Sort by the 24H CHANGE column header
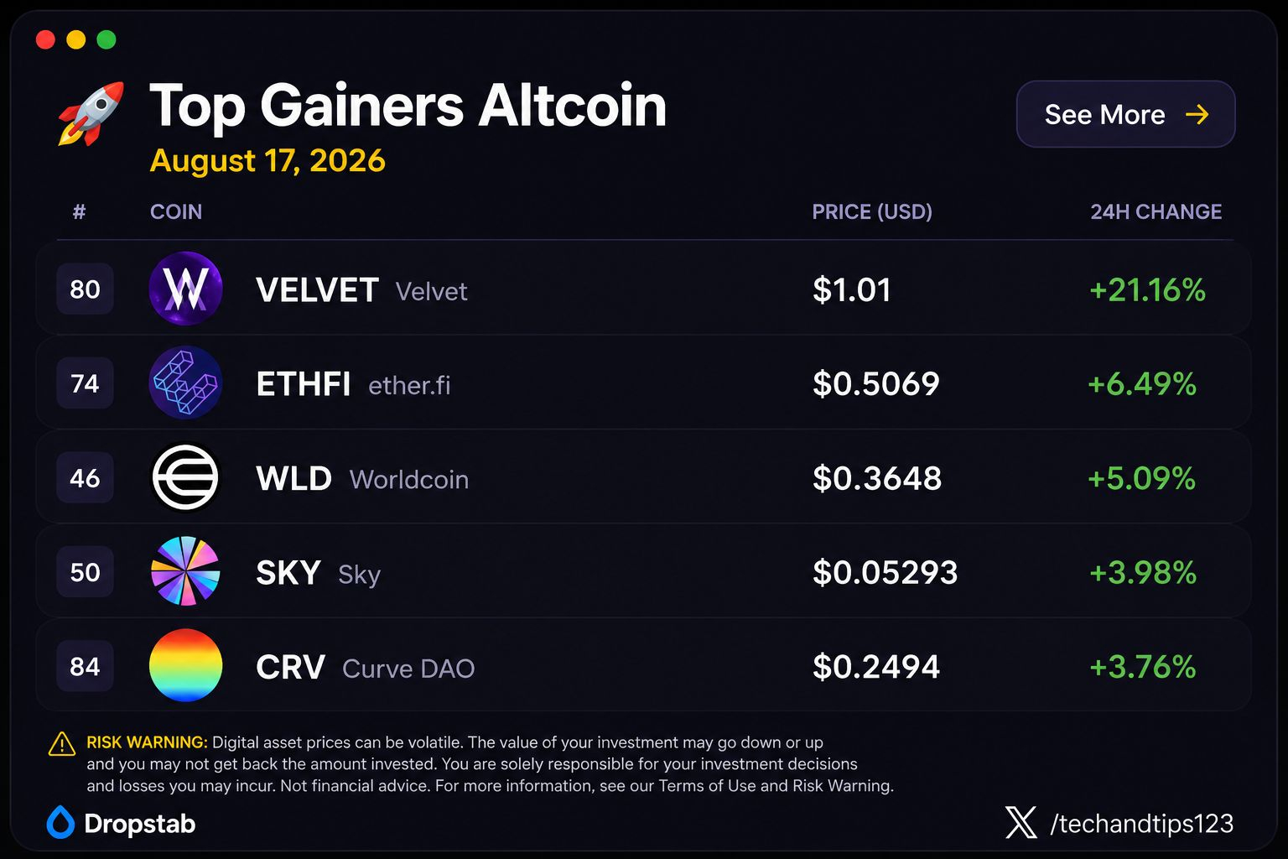Screen dimensions: 1288x859 click(x=1156, y=211)
